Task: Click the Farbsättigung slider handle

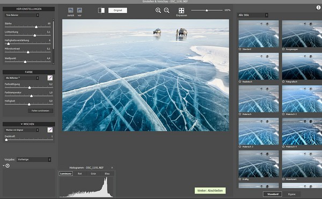Action: [x=30, y=88]
